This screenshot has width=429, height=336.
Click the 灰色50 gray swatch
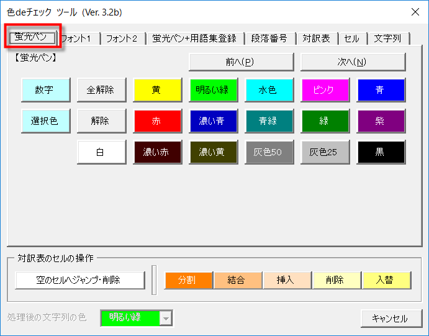pos(269,152)
